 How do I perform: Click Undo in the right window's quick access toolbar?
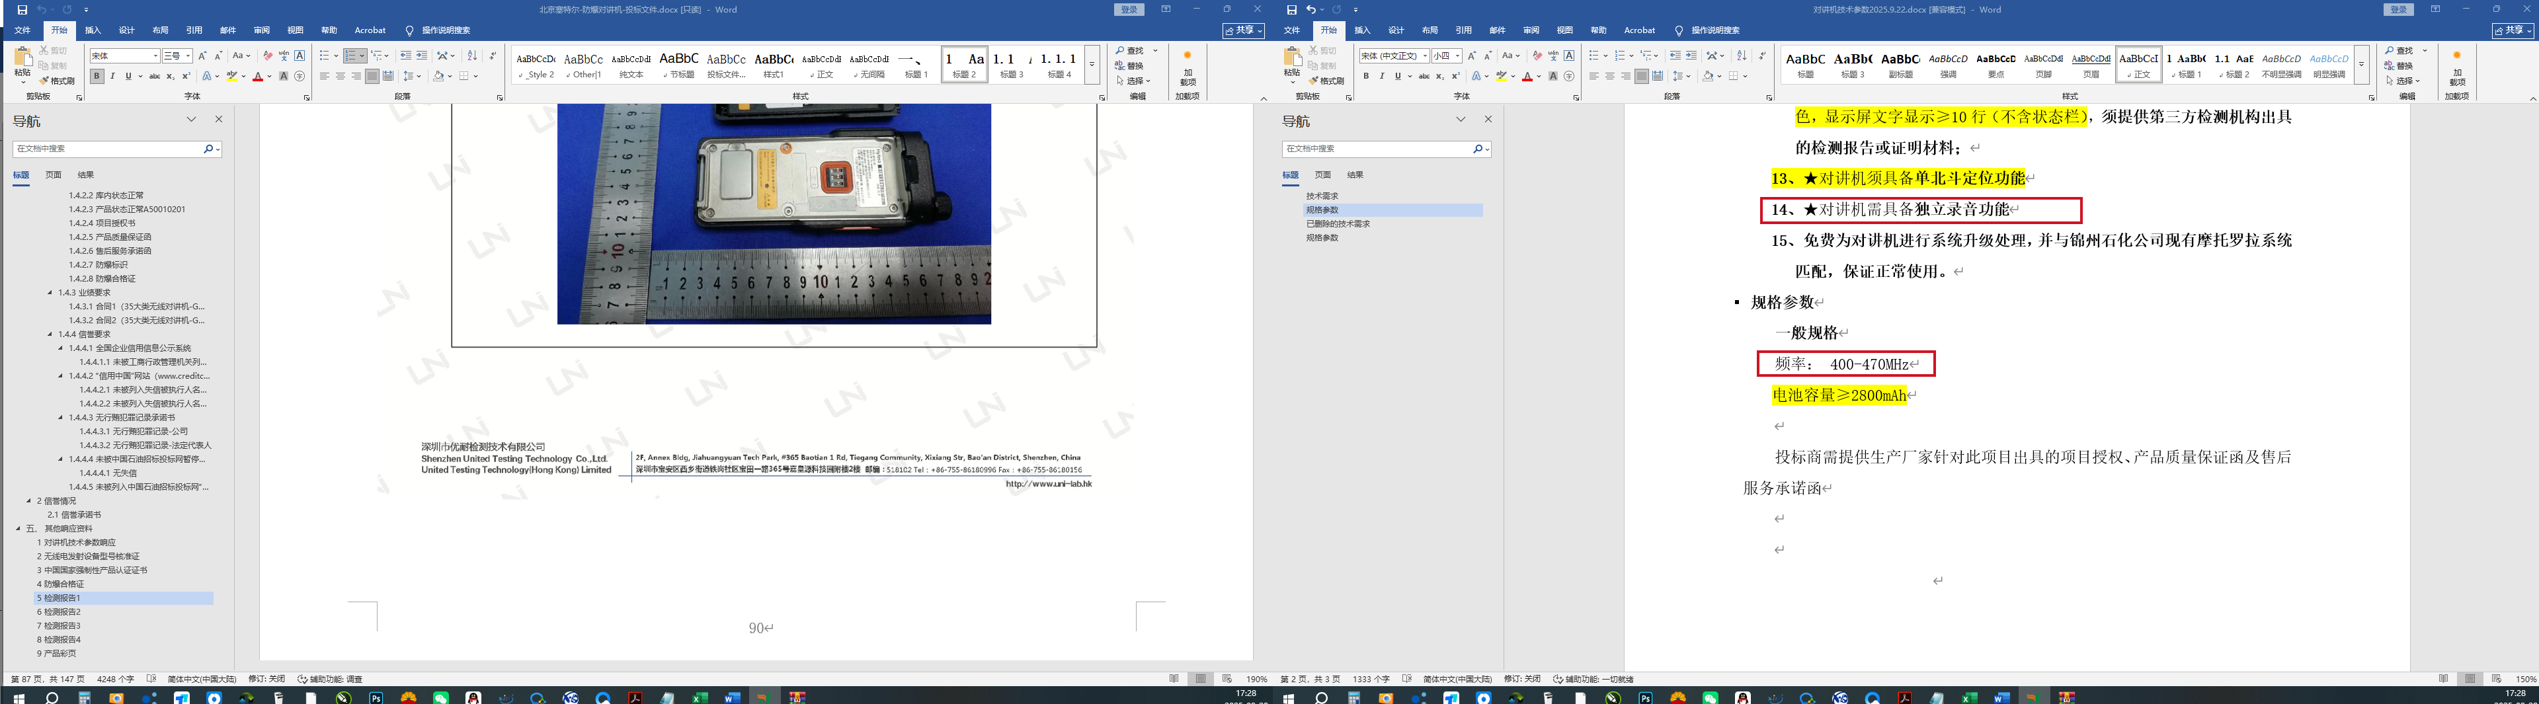point(1311,10)
